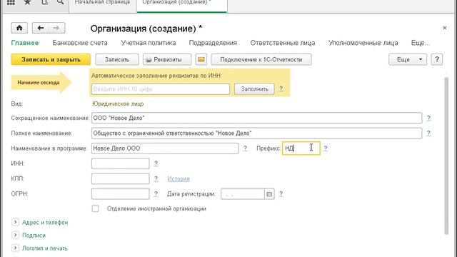Open Учетная политика section
Screen dimensions: 457x257
149,43
